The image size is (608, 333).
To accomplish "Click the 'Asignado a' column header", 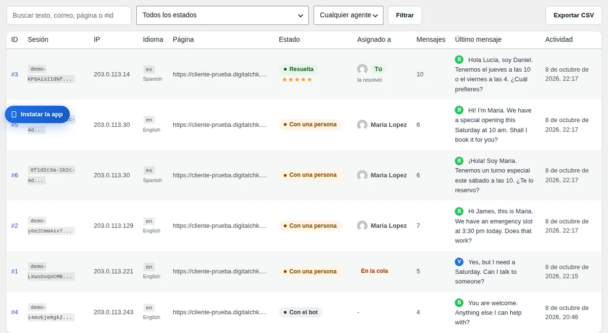I will 374,39.
